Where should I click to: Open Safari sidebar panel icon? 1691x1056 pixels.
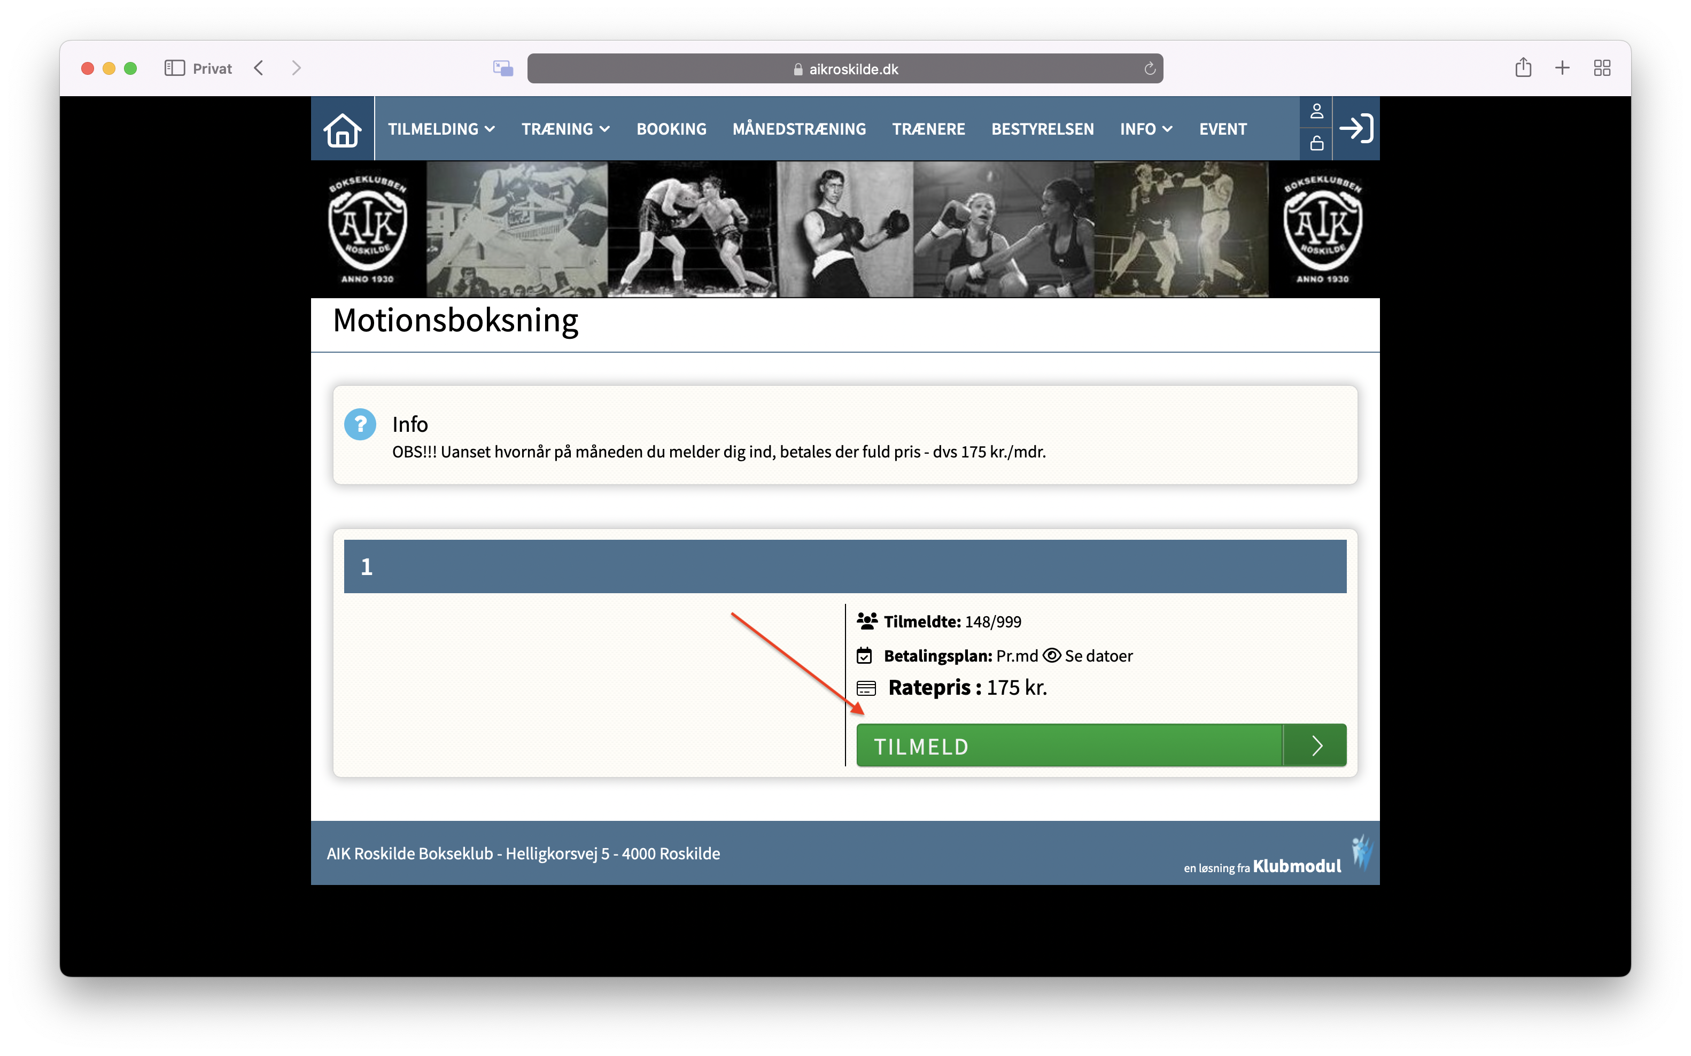pyautogui.click(x=174, y=68)
